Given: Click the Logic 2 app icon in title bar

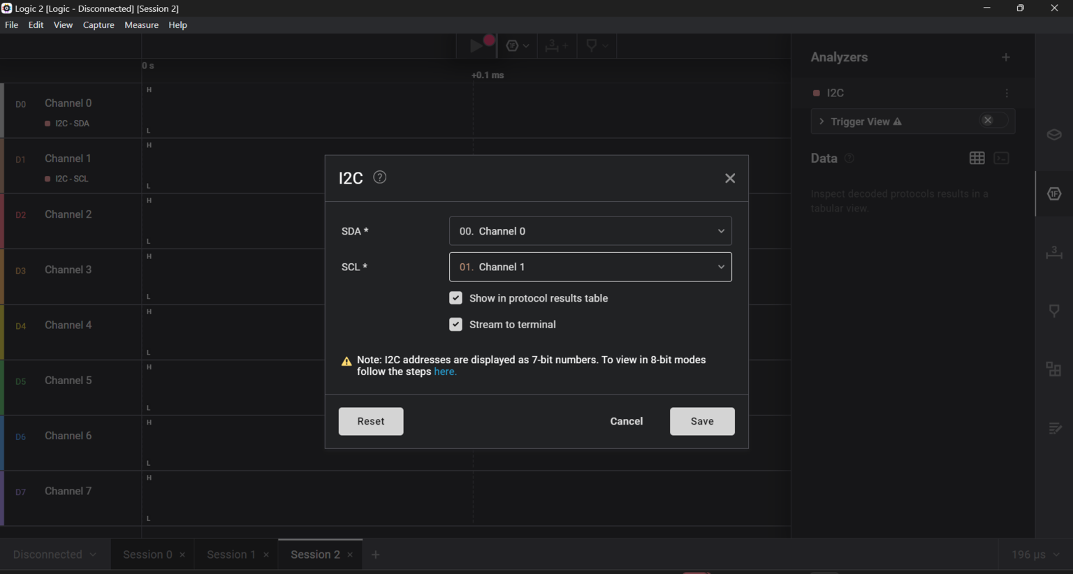Looking at the screenshot, I should 6,8.
